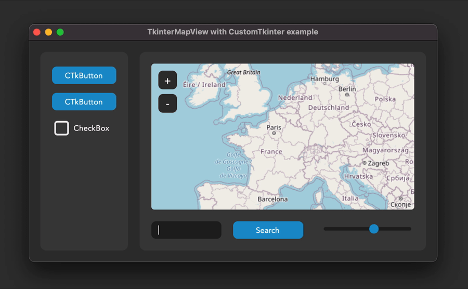Viewport: 468px width, 289px height.
Task: Maximize window with the green button
Action: (x=60, y=32)
